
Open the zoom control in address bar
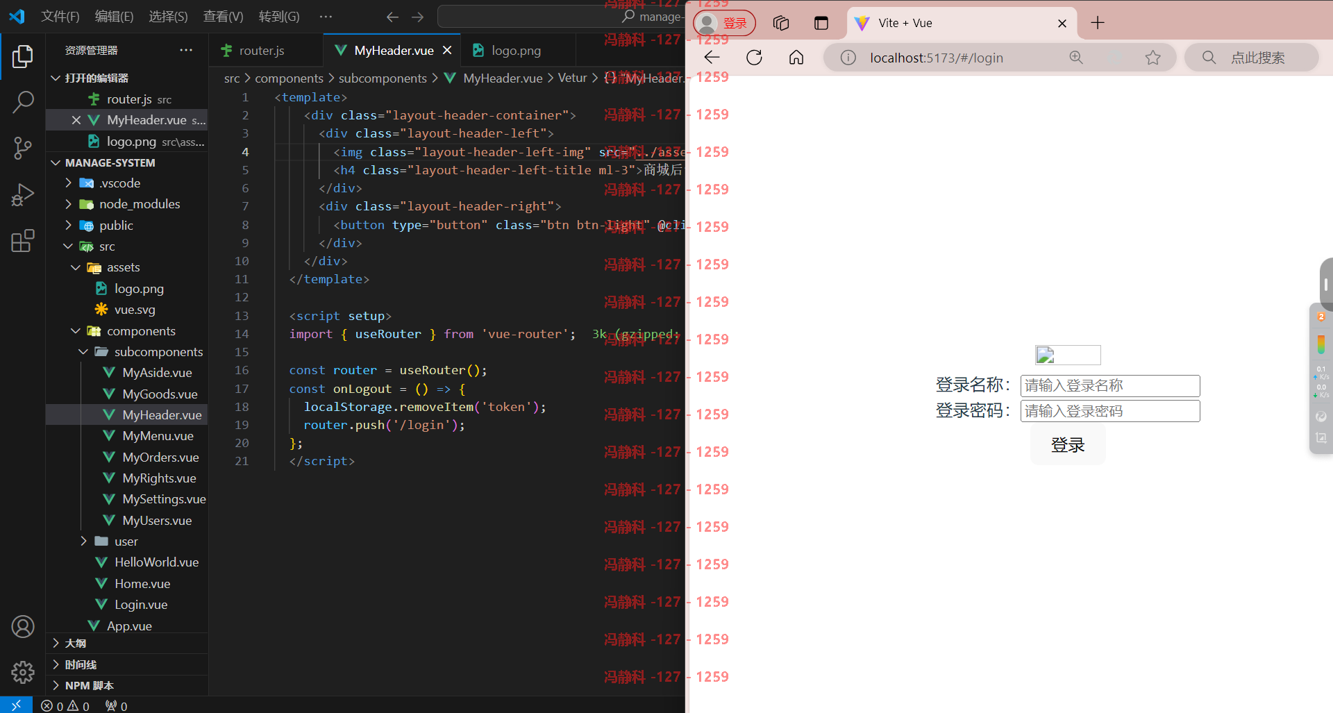pos(1076,58)
